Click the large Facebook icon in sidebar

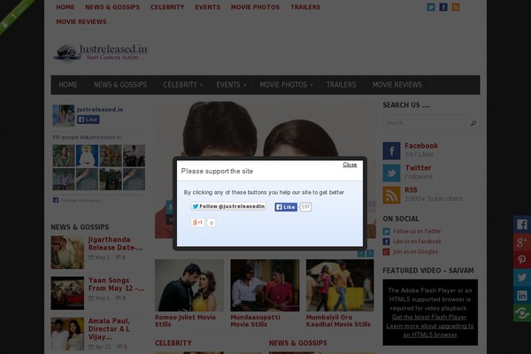(x=391, y=150)
